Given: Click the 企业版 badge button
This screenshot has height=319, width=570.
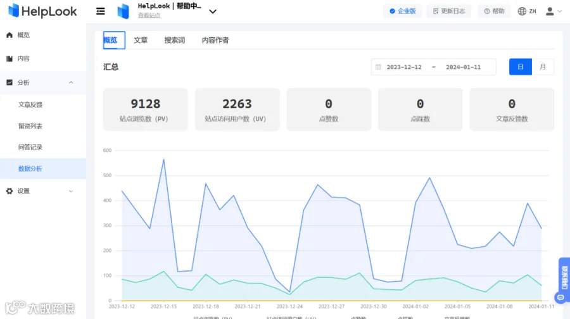Looking at the screenshot, I should point(402,11).
